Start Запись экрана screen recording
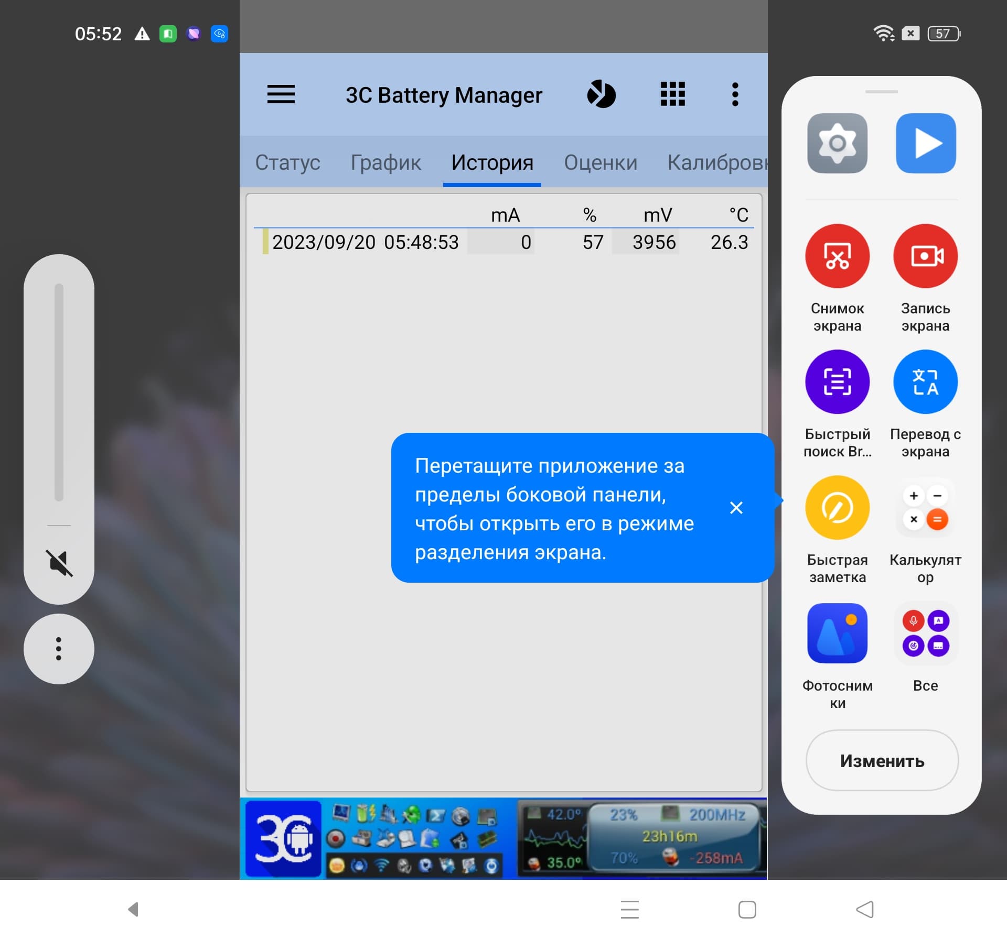Screen dimensions: 1007x939 [x=925, y=256]
